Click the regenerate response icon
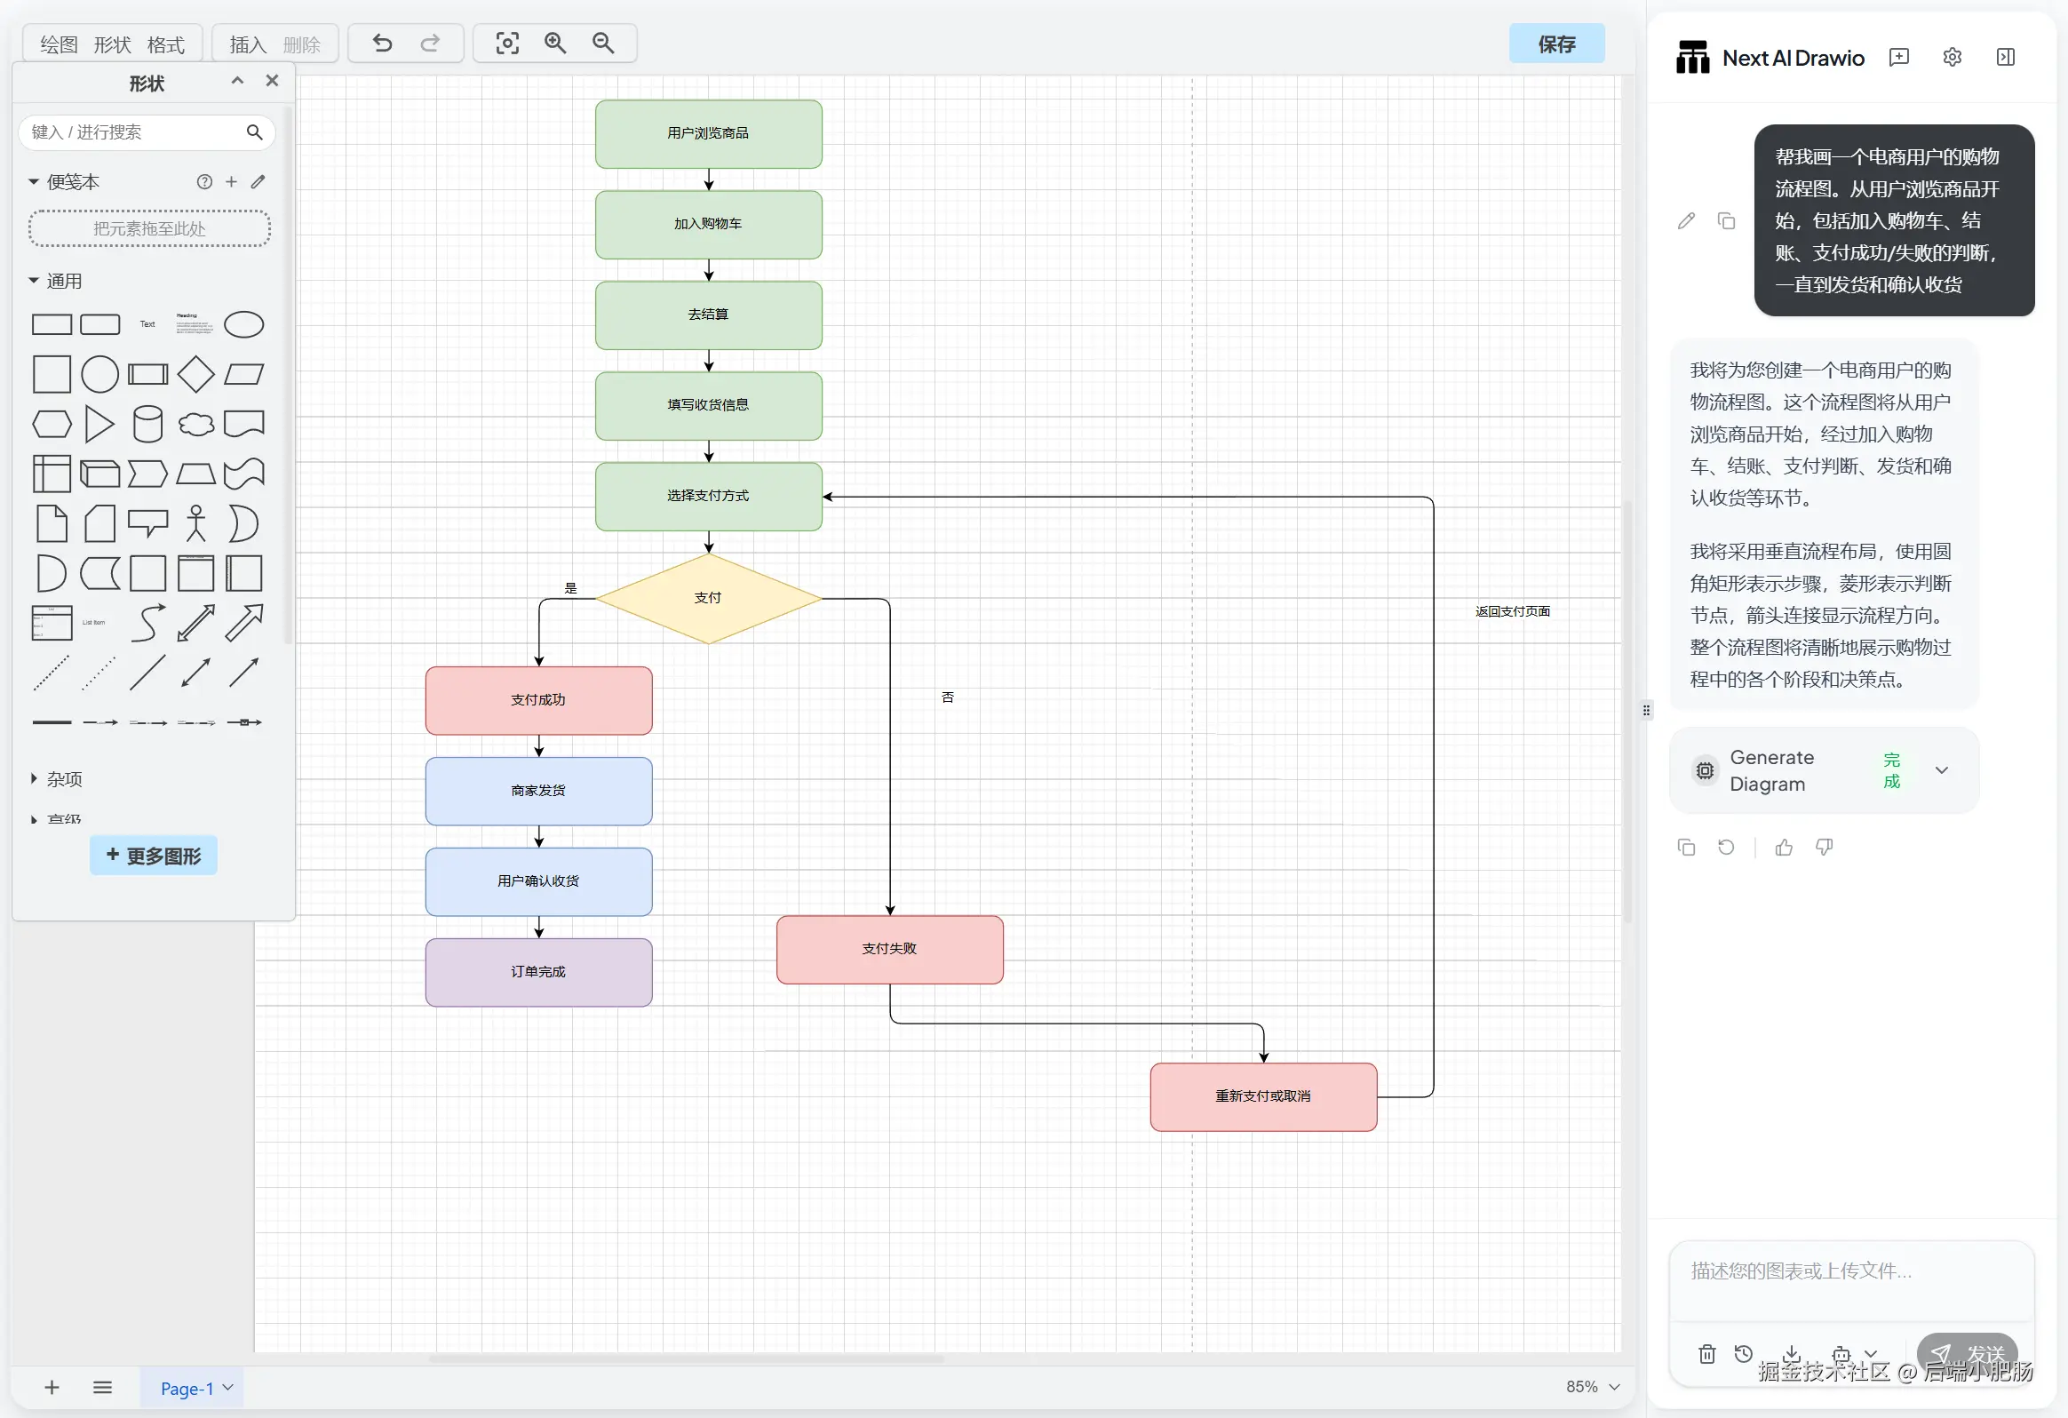2068x1418 pixels. (x=1726, y=848)
